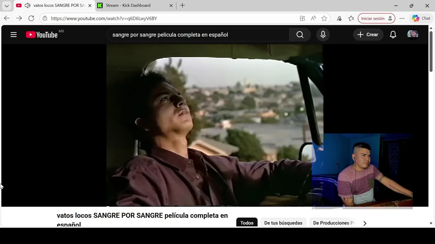Viewport: 435px width, 244px height.
Task: Select the De tus búsquedas chip
Action: click(x=283, y=223)
